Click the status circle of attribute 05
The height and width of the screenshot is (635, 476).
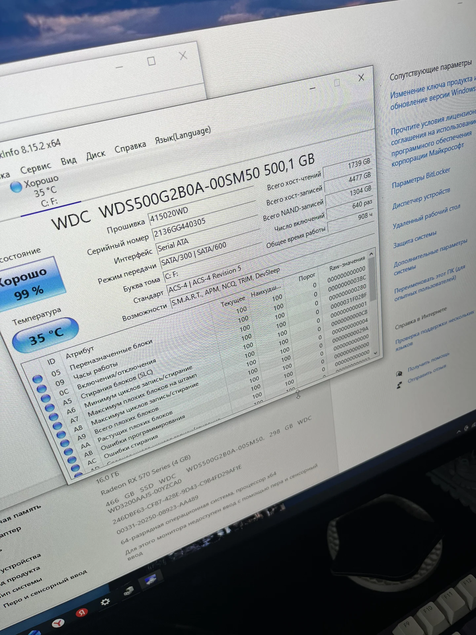(x=37, y=379)
